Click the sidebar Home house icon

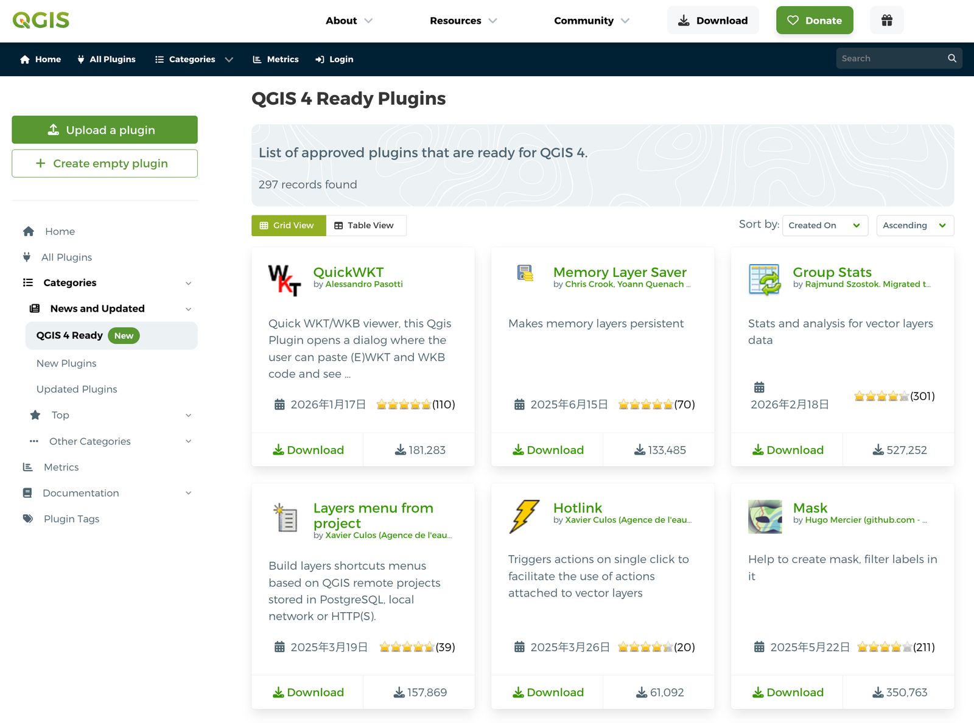click(x=28, y=231)
